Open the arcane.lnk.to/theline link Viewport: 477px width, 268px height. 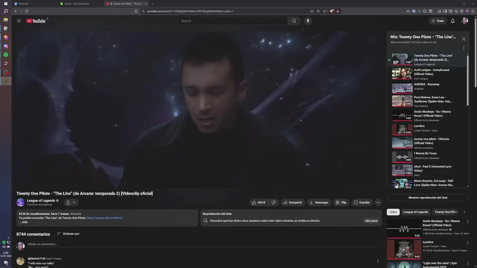coord(104,218)
